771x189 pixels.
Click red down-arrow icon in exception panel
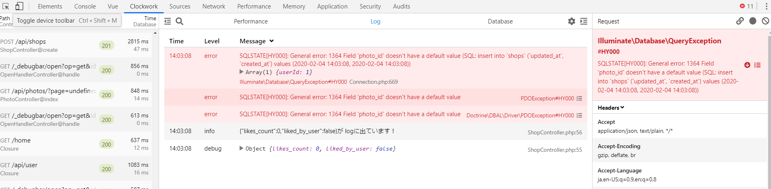click(747, 65)
